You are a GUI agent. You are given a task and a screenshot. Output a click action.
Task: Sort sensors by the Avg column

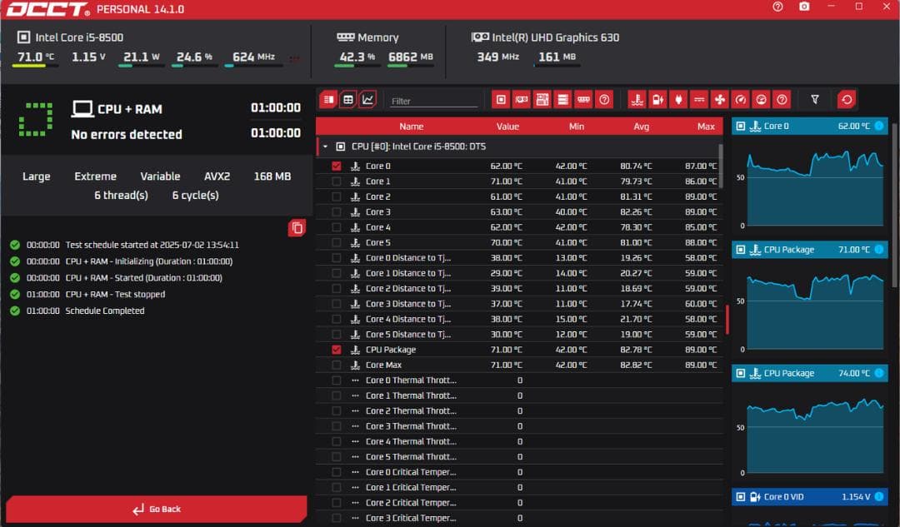pos(641,127)
